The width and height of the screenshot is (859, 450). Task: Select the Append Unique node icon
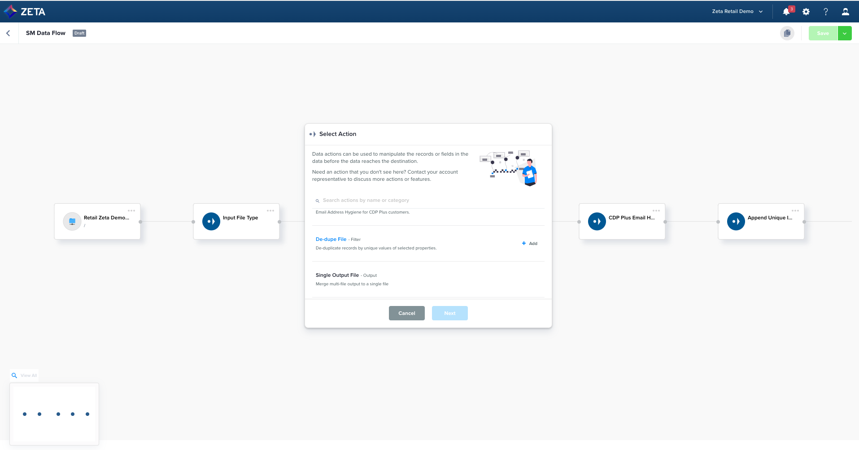736,221
